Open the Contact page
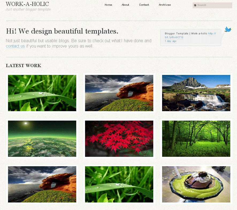The width and height of the screenshot is (237, 210). tap(144, 5)
